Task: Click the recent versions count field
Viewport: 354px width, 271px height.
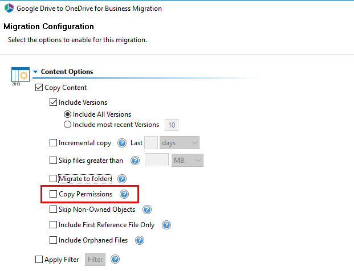Action: [x=171, y=125]
